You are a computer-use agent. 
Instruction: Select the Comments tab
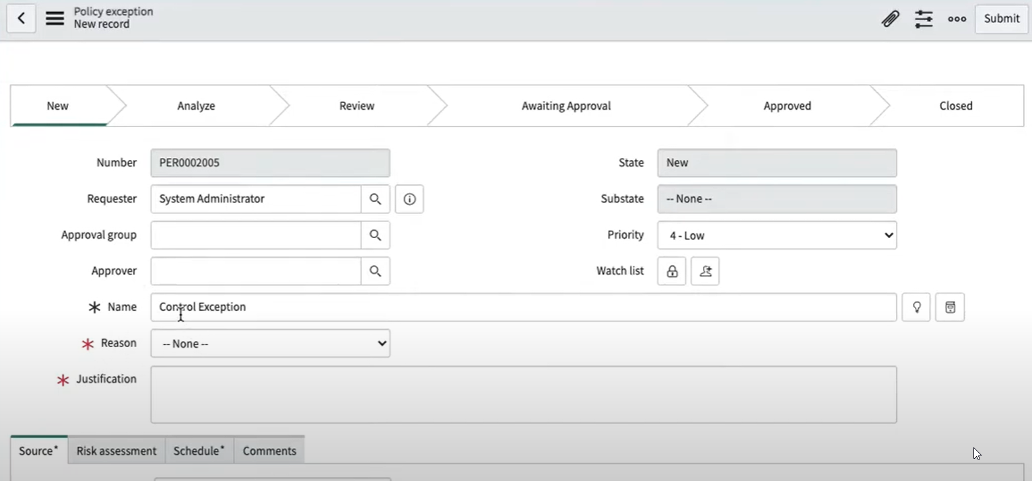(269, 451)
